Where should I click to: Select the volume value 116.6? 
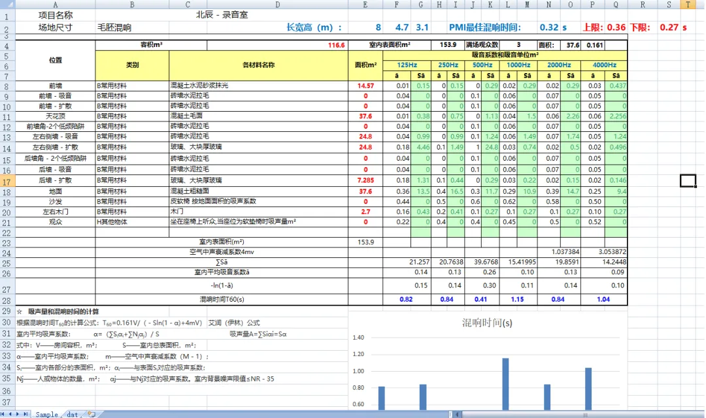tap(337, 45)
